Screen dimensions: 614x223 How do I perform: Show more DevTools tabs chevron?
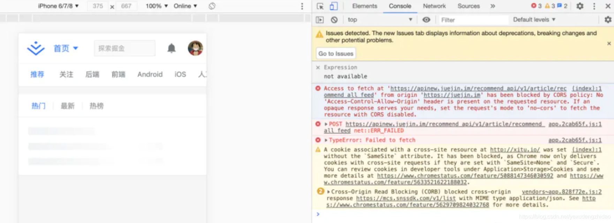pyautogui.click(x=493, y=6)
